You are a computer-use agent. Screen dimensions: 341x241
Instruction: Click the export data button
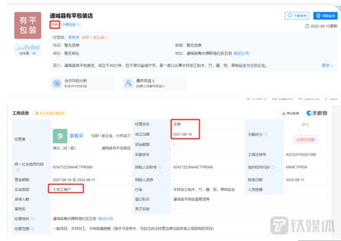[x=291, y=113]
